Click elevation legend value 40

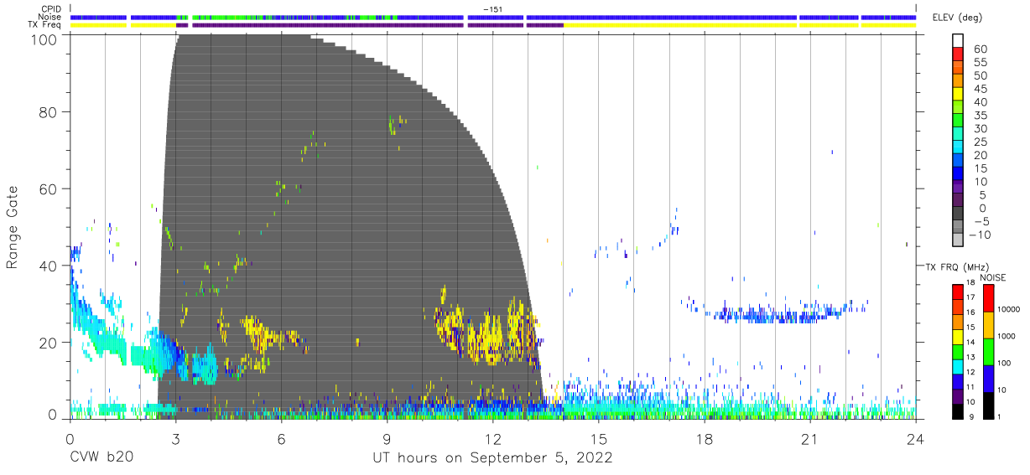click(x=980, y=102)
